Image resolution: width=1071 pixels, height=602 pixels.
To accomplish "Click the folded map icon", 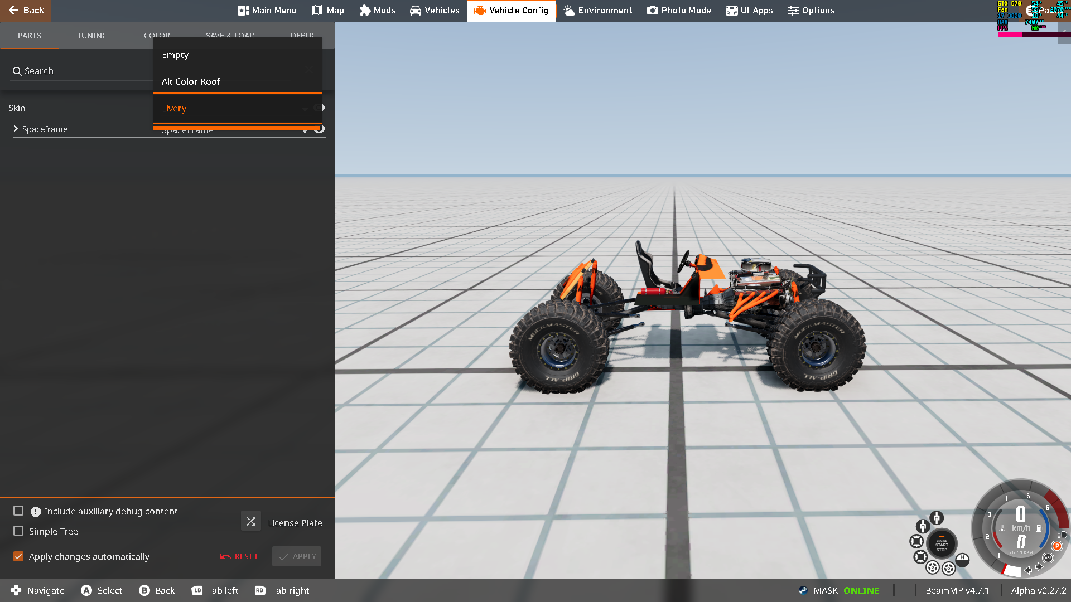I will pyautogui.click(x=317, y=11).
